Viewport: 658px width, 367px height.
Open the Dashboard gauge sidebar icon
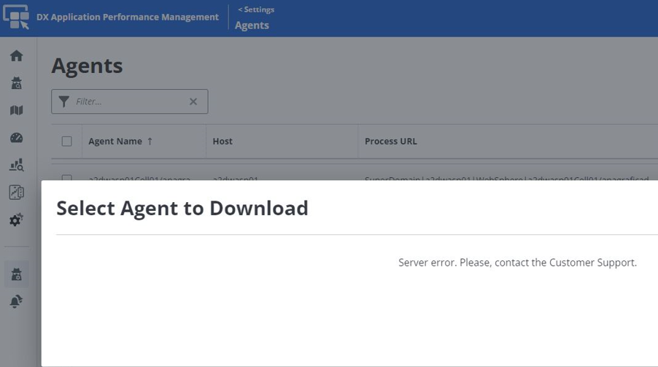[x=16, y=138]
